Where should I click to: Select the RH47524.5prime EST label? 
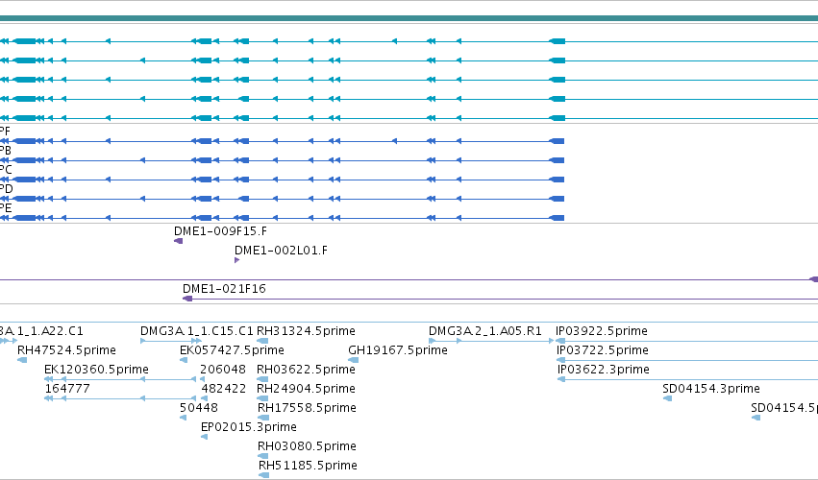point(66,350)
